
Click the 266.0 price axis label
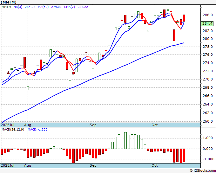(x=208, y=96)
